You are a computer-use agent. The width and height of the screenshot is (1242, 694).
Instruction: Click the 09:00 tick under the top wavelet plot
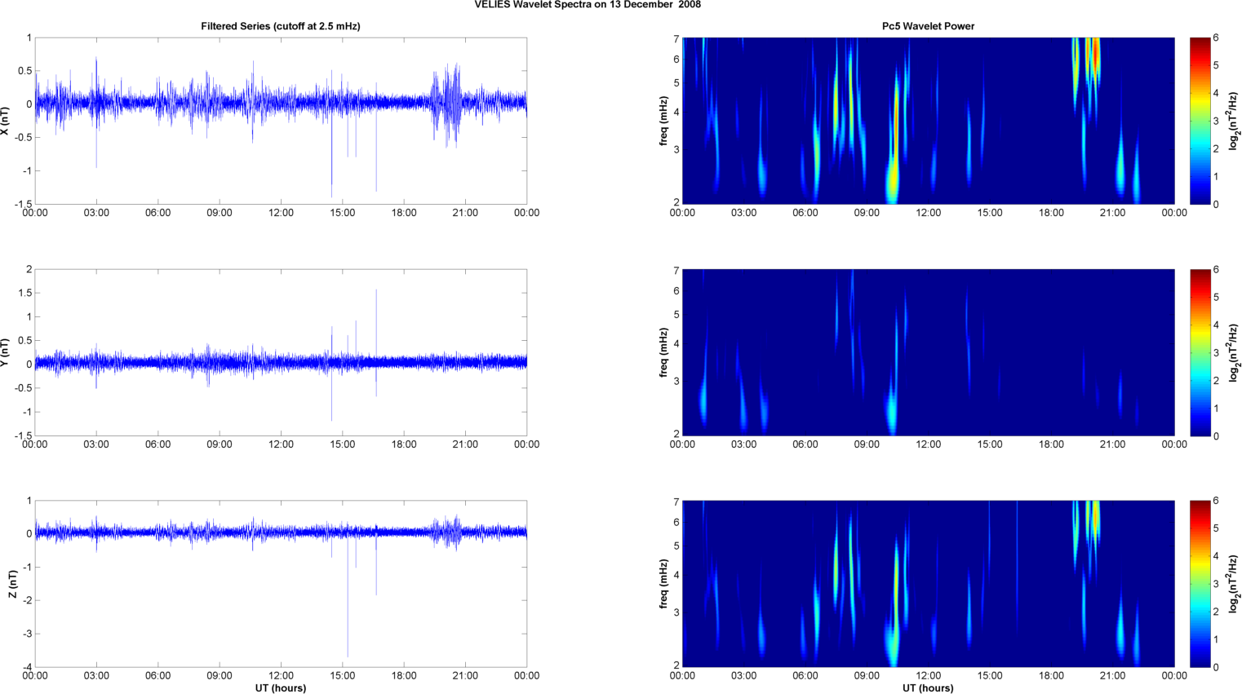coord(867,213)
